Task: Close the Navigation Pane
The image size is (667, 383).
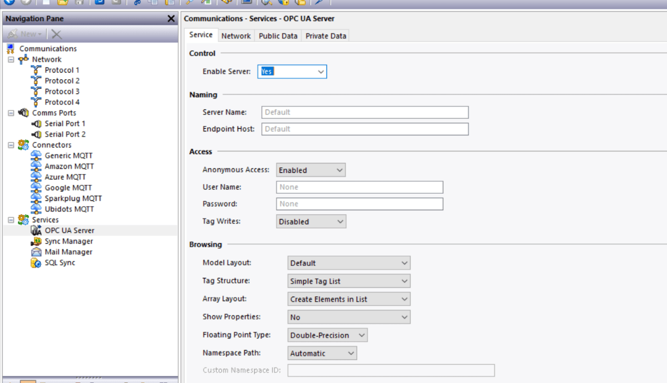Action: click(x=171, y=19)
